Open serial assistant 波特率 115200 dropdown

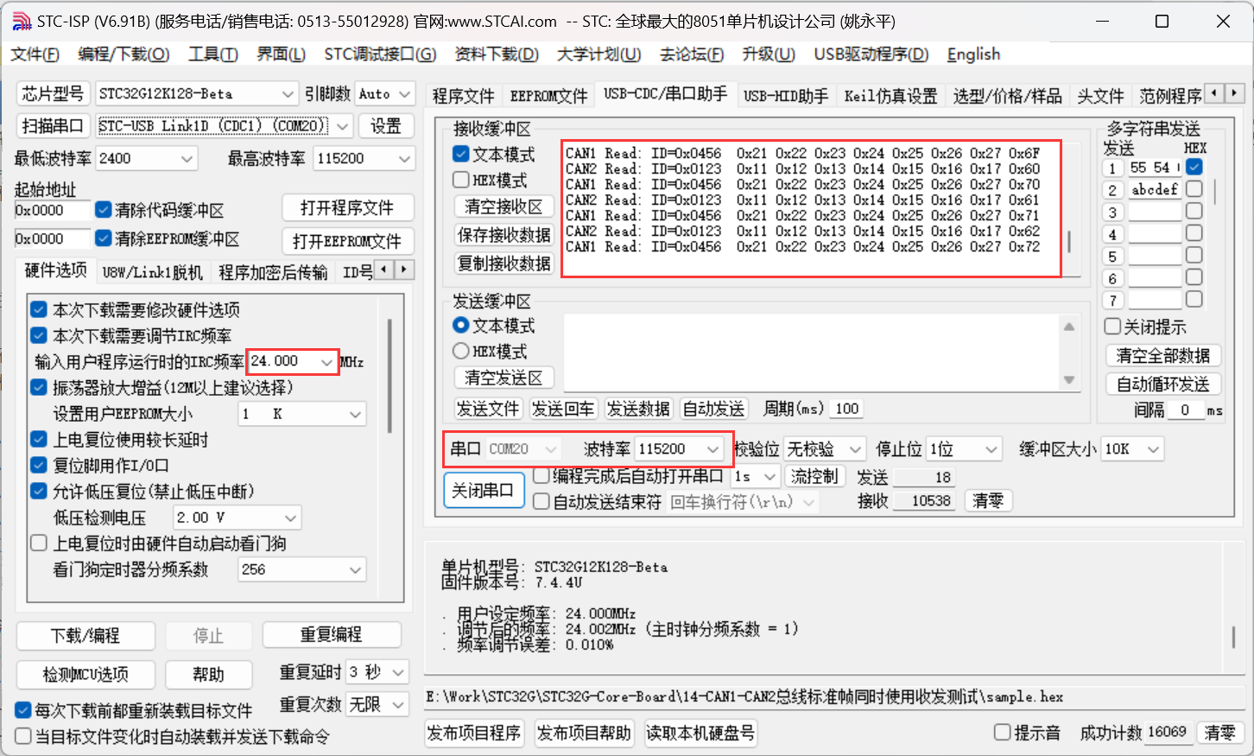tap(680, 449)
